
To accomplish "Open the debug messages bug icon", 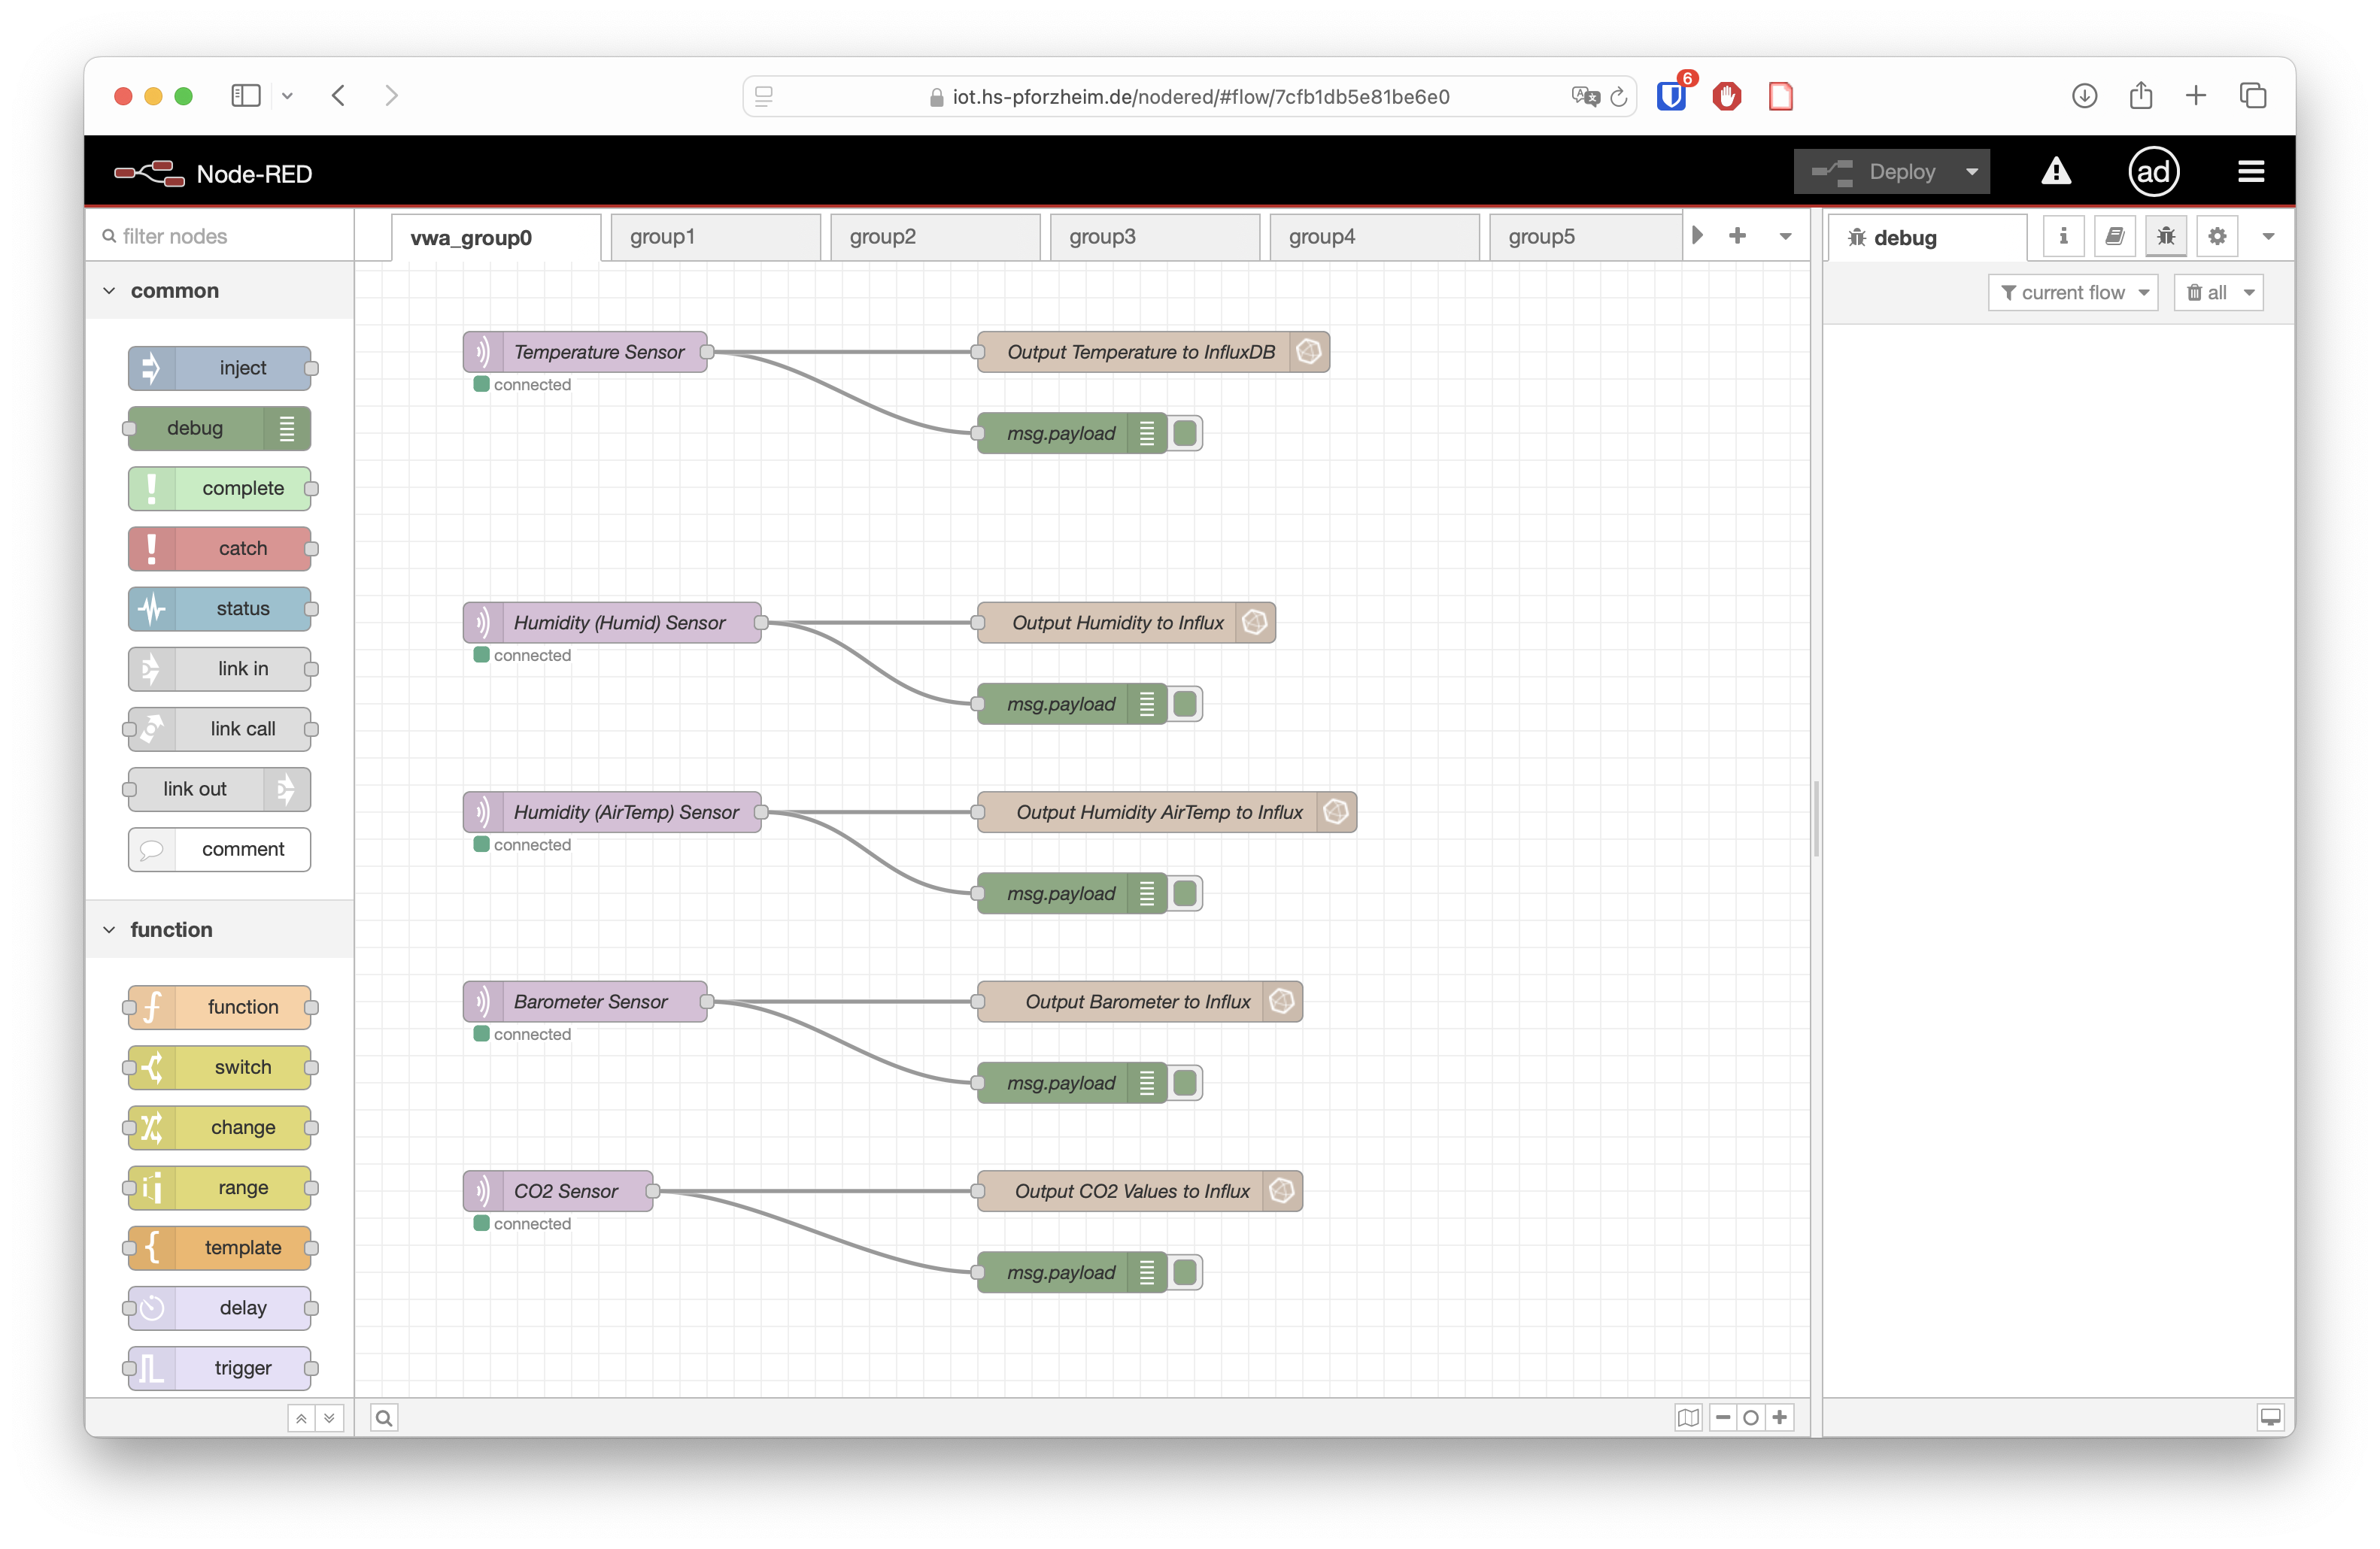I will pyautogui.click(x=2167, y=236).
